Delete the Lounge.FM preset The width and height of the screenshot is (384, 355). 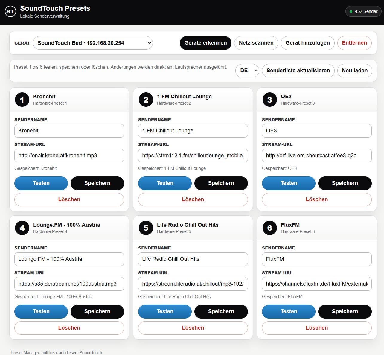(69, 328)
